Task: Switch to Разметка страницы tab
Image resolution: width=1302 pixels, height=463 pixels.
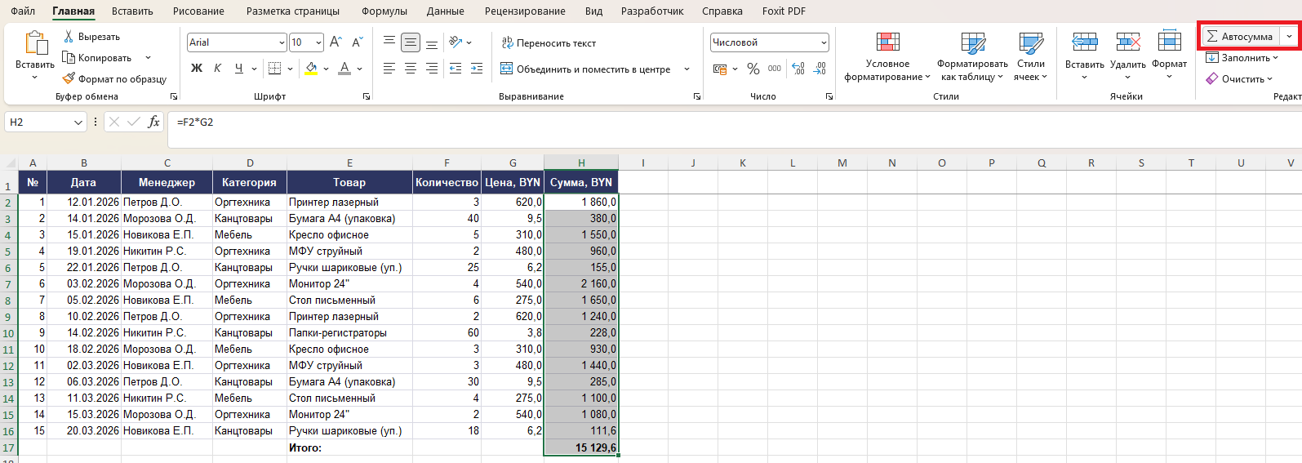Action: point(293,11)
